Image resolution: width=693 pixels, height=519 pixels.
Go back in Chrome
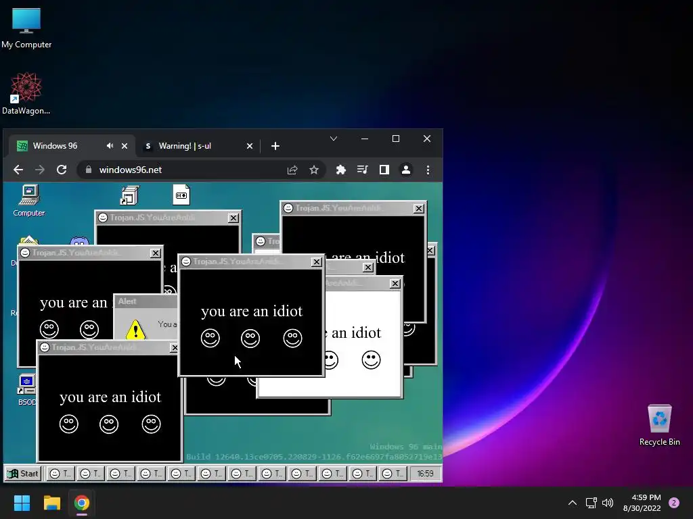point(18,170)
